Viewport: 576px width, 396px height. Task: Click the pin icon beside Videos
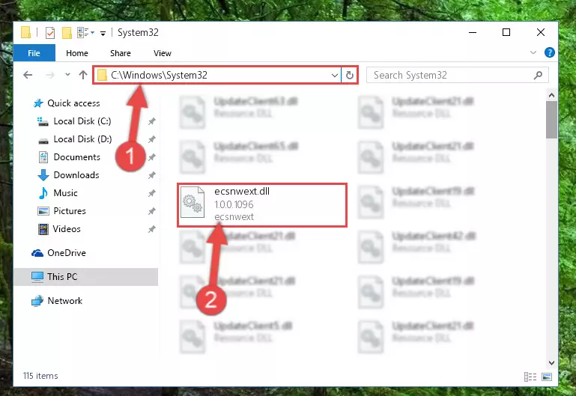pos(151,229)
